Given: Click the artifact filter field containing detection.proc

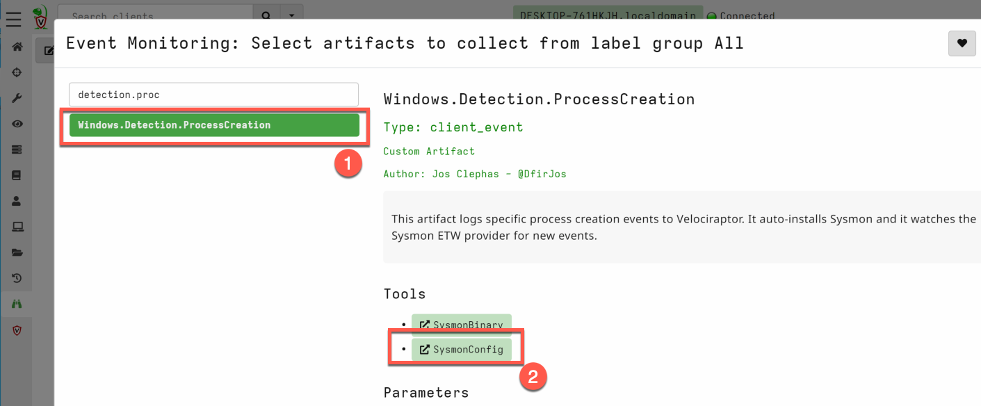Looking at the screenshot, I should pos(213,95).
